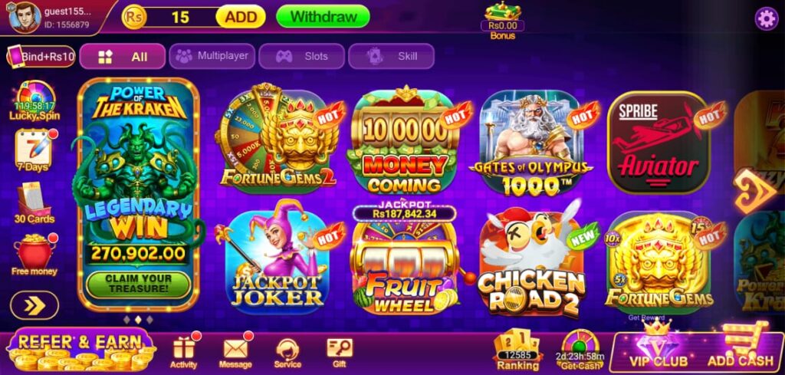This screenshot has height=375, width=785.
Task: Select the Slots tab
Action: point(301,56)
